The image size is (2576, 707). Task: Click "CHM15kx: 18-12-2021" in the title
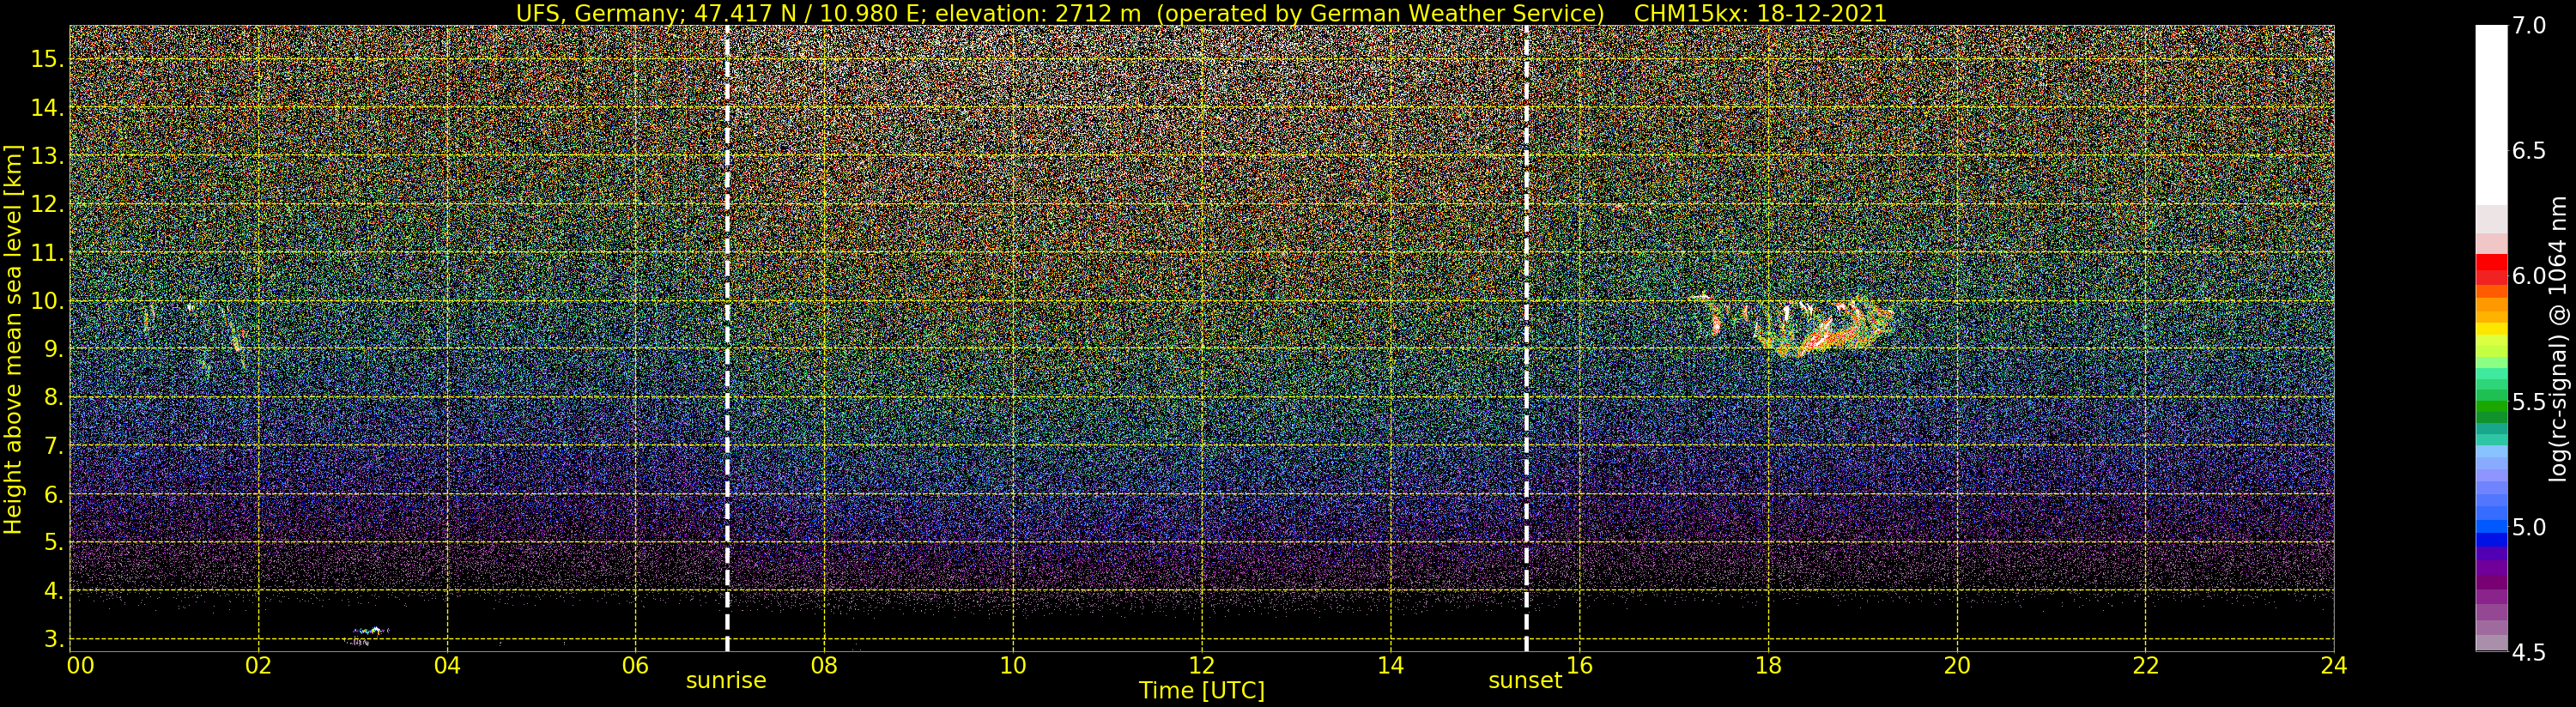[1760, 13]
